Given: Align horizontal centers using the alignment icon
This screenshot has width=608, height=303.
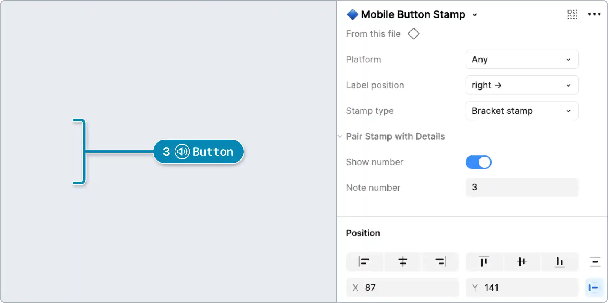Looking at the screenshot, I should pos(403,262).
